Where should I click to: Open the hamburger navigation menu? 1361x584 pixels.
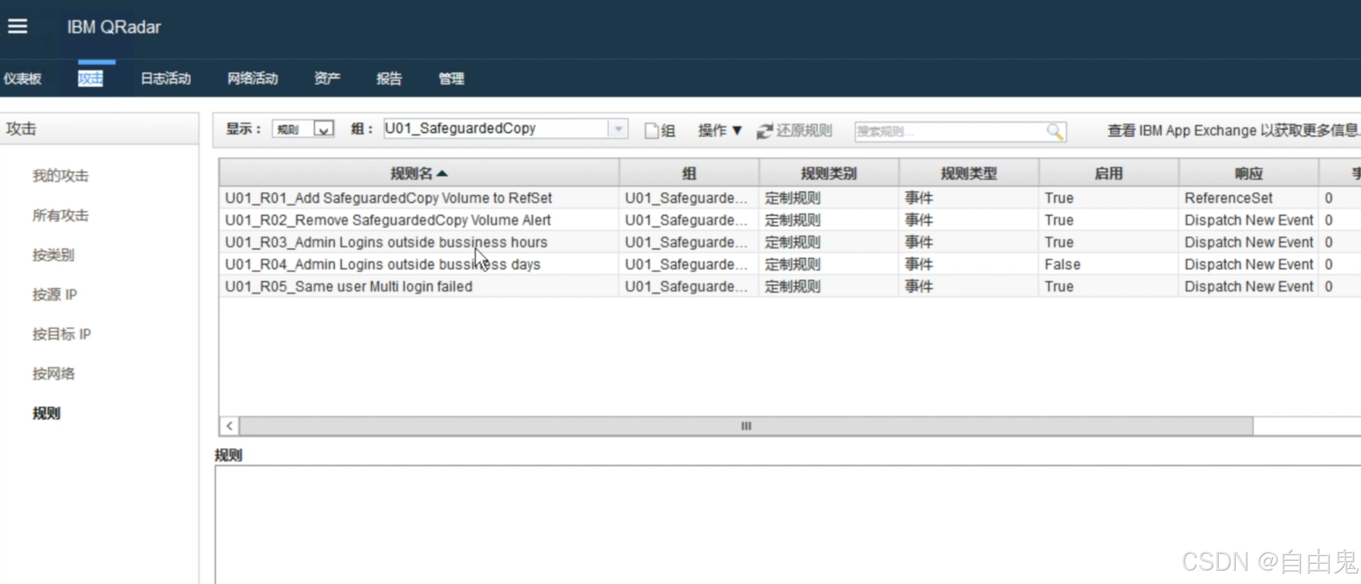coord(17,26)
